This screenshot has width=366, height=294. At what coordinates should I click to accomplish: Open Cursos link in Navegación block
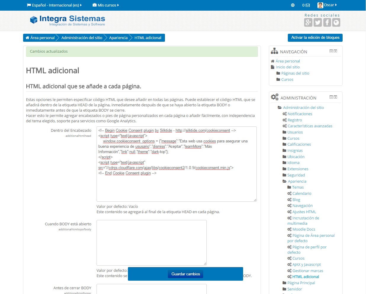[x=287, y=79]
